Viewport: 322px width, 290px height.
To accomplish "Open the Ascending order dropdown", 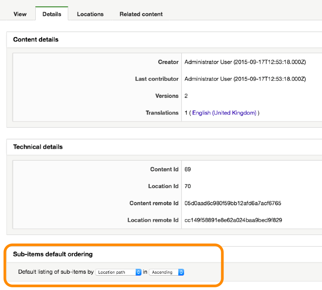I will (x=166, y=272).
